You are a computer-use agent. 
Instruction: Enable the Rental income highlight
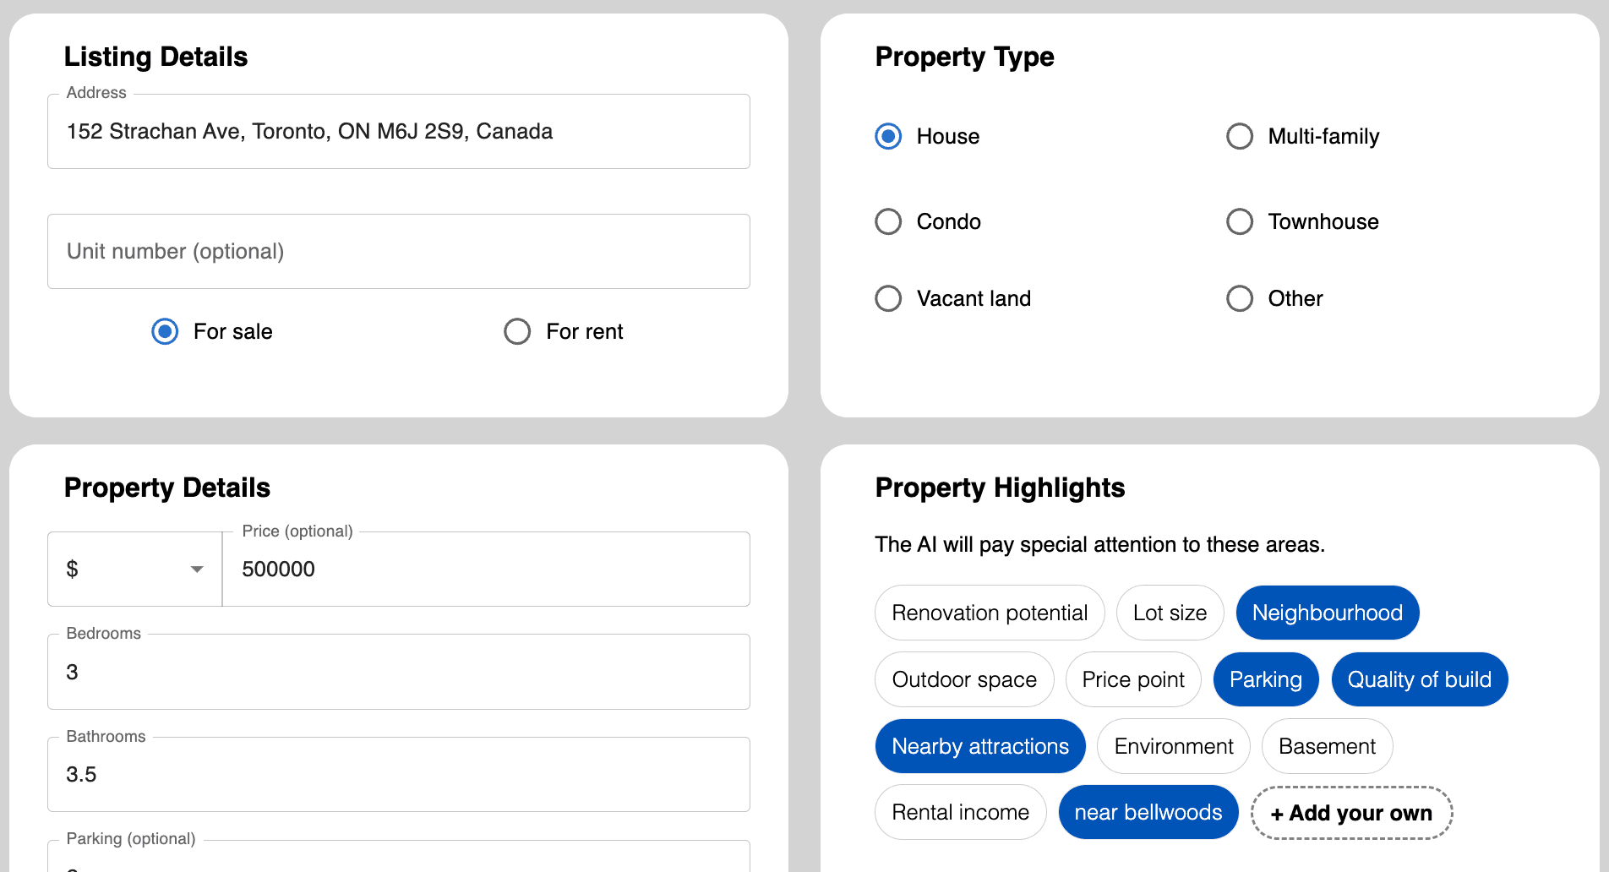tap(960, 812)
